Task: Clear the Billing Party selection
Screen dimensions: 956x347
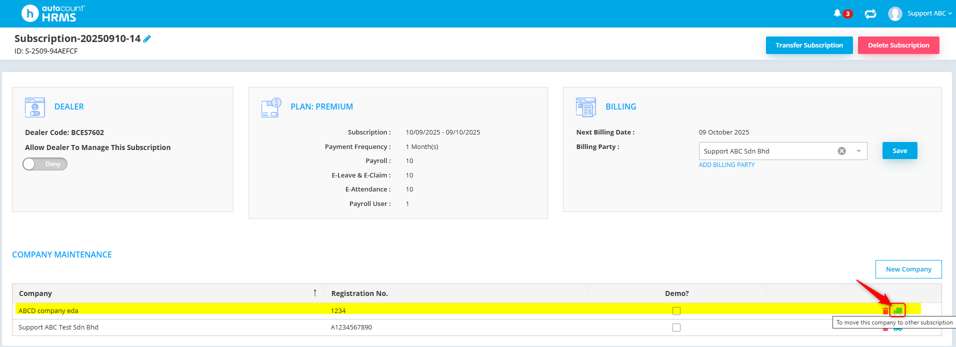Action: click(x=842, y=151)
